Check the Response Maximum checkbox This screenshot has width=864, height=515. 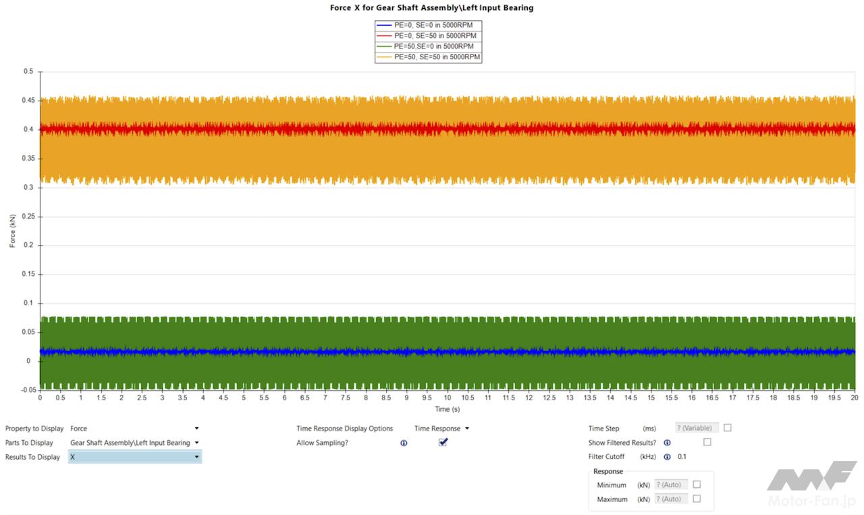click(x=697, y=499)
